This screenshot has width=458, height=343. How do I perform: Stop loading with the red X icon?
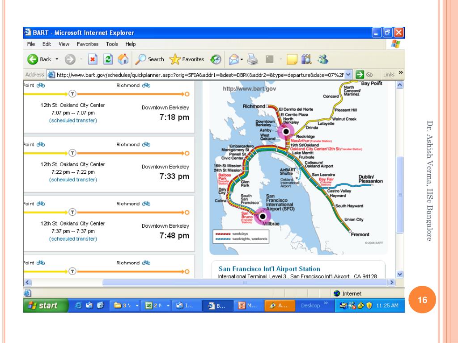point(92,59)
